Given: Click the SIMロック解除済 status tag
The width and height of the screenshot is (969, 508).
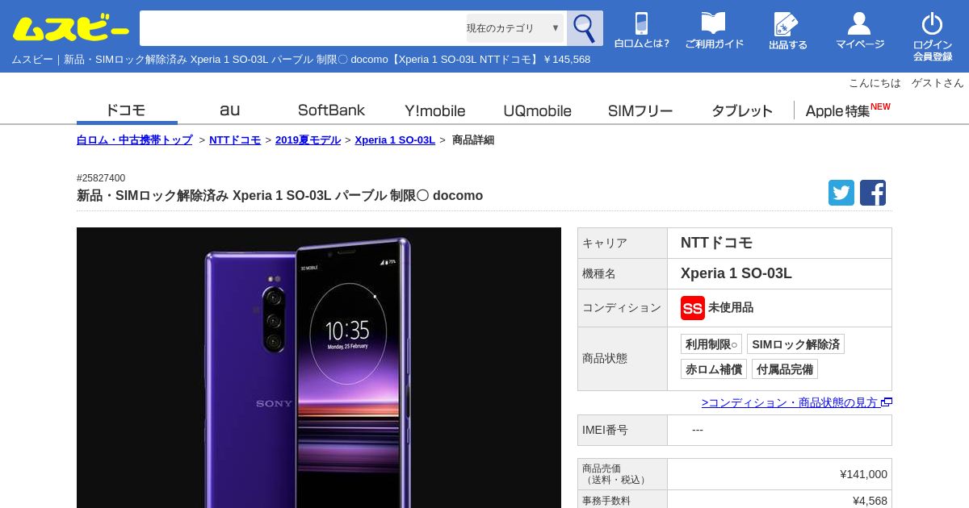Looking at the screenshot, I should click(795, 344).
